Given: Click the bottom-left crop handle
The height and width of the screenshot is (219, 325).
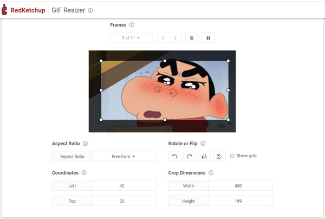Looking at the screenshot, I should pyautogui.click(x=101, y=120).
